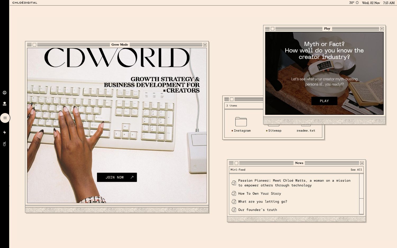The height and width of the screenshot is (248, 397).
Task: Click the document icon beside 'Our founder's truth'
Action: pos(234,210)
